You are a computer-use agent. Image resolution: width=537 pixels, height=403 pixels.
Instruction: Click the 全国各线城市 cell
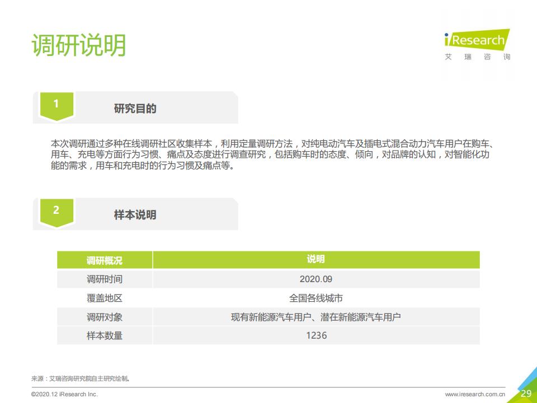315,298
